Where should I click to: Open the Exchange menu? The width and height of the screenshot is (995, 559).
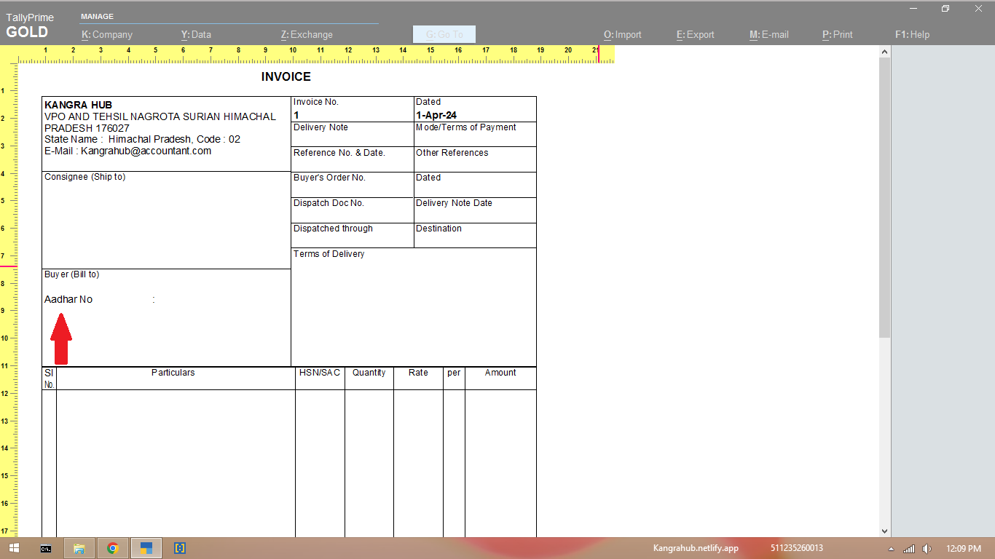tap(307, 34)
